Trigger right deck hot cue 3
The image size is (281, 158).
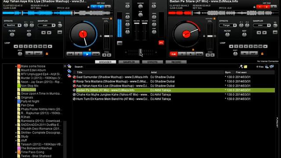tap(274, 7)
